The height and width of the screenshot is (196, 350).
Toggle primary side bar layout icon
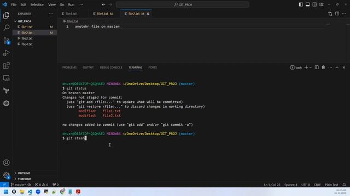tap(301, 4)
